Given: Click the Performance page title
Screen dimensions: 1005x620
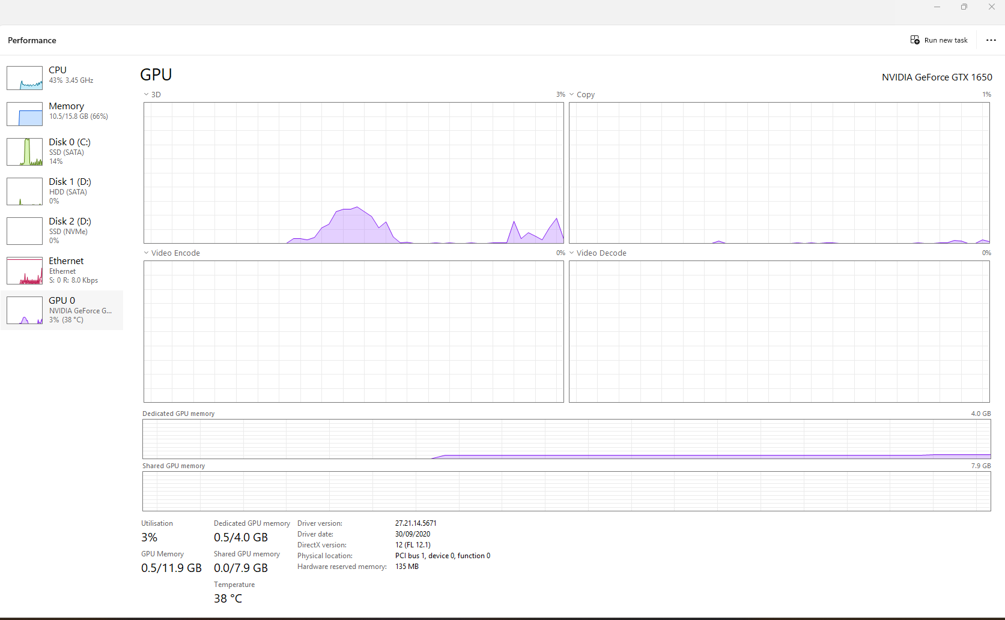Looking at the screenshot, I should pos(32,40).
